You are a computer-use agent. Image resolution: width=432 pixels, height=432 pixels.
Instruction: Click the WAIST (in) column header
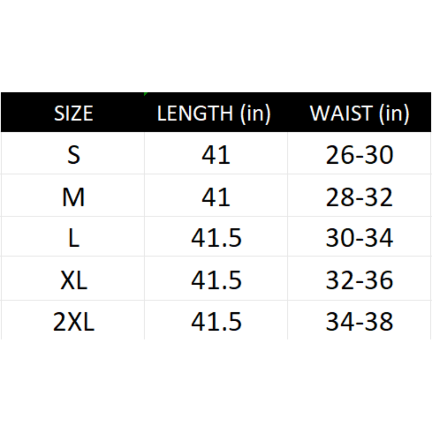[360, 113]
